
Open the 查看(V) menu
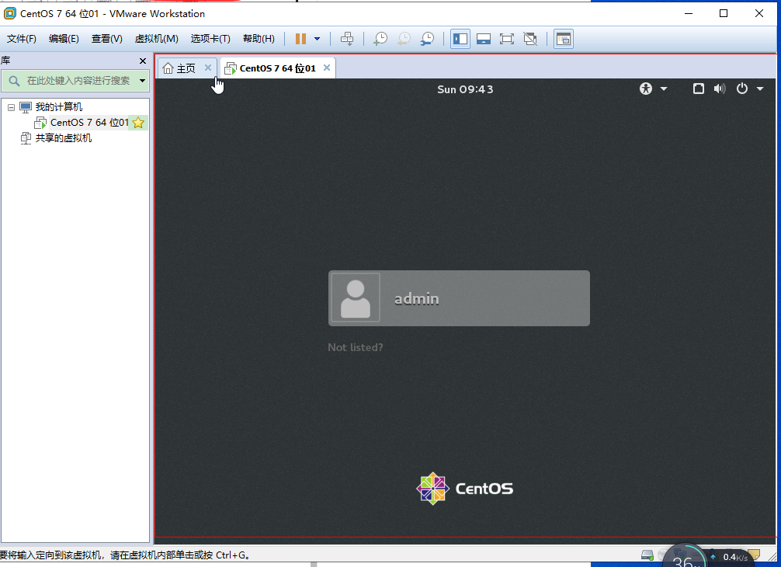[x=106, y=39]
